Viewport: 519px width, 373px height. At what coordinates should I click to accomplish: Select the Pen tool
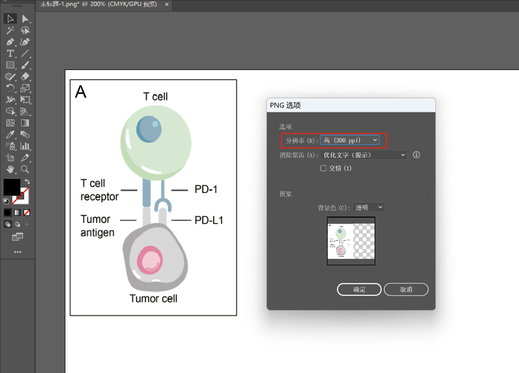click(x=11, y=42)
